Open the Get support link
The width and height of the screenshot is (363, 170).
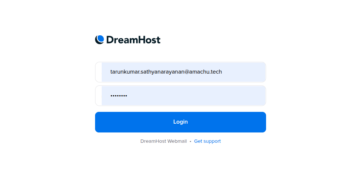[x=207, y=141]
